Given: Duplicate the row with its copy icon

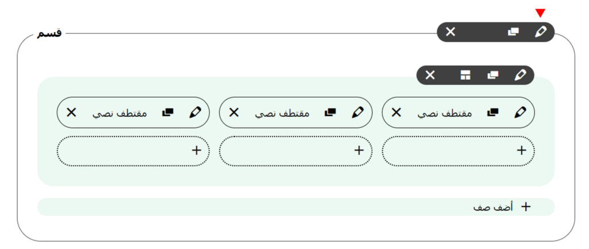Looking at the screenshot, I should (493, 75).
